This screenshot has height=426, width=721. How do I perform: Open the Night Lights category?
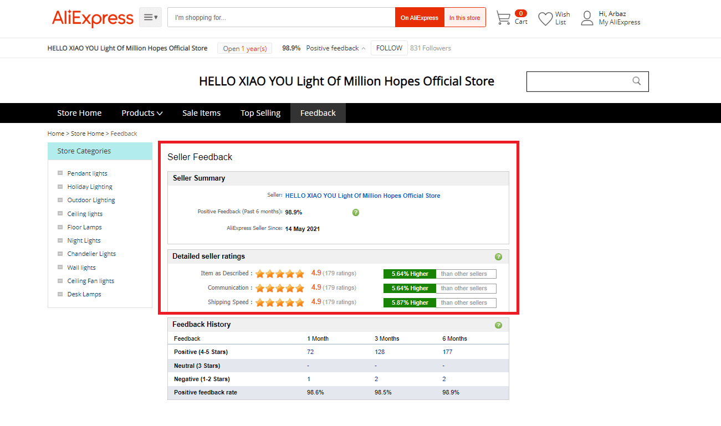click(84, 240)
